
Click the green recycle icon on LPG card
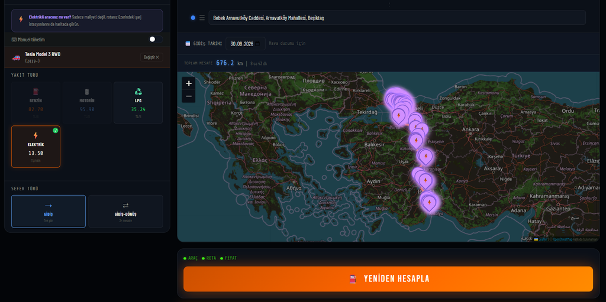138,92
